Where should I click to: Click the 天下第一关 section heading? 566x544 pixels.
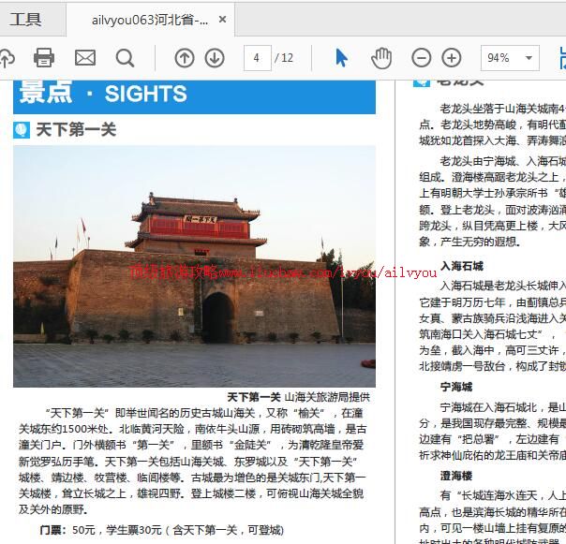pyautogui.click(x=75, y=130)
